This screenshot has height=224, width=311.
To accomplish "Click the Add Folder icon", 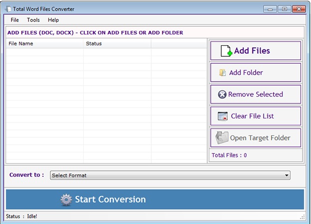I will (x=223, y=73).
